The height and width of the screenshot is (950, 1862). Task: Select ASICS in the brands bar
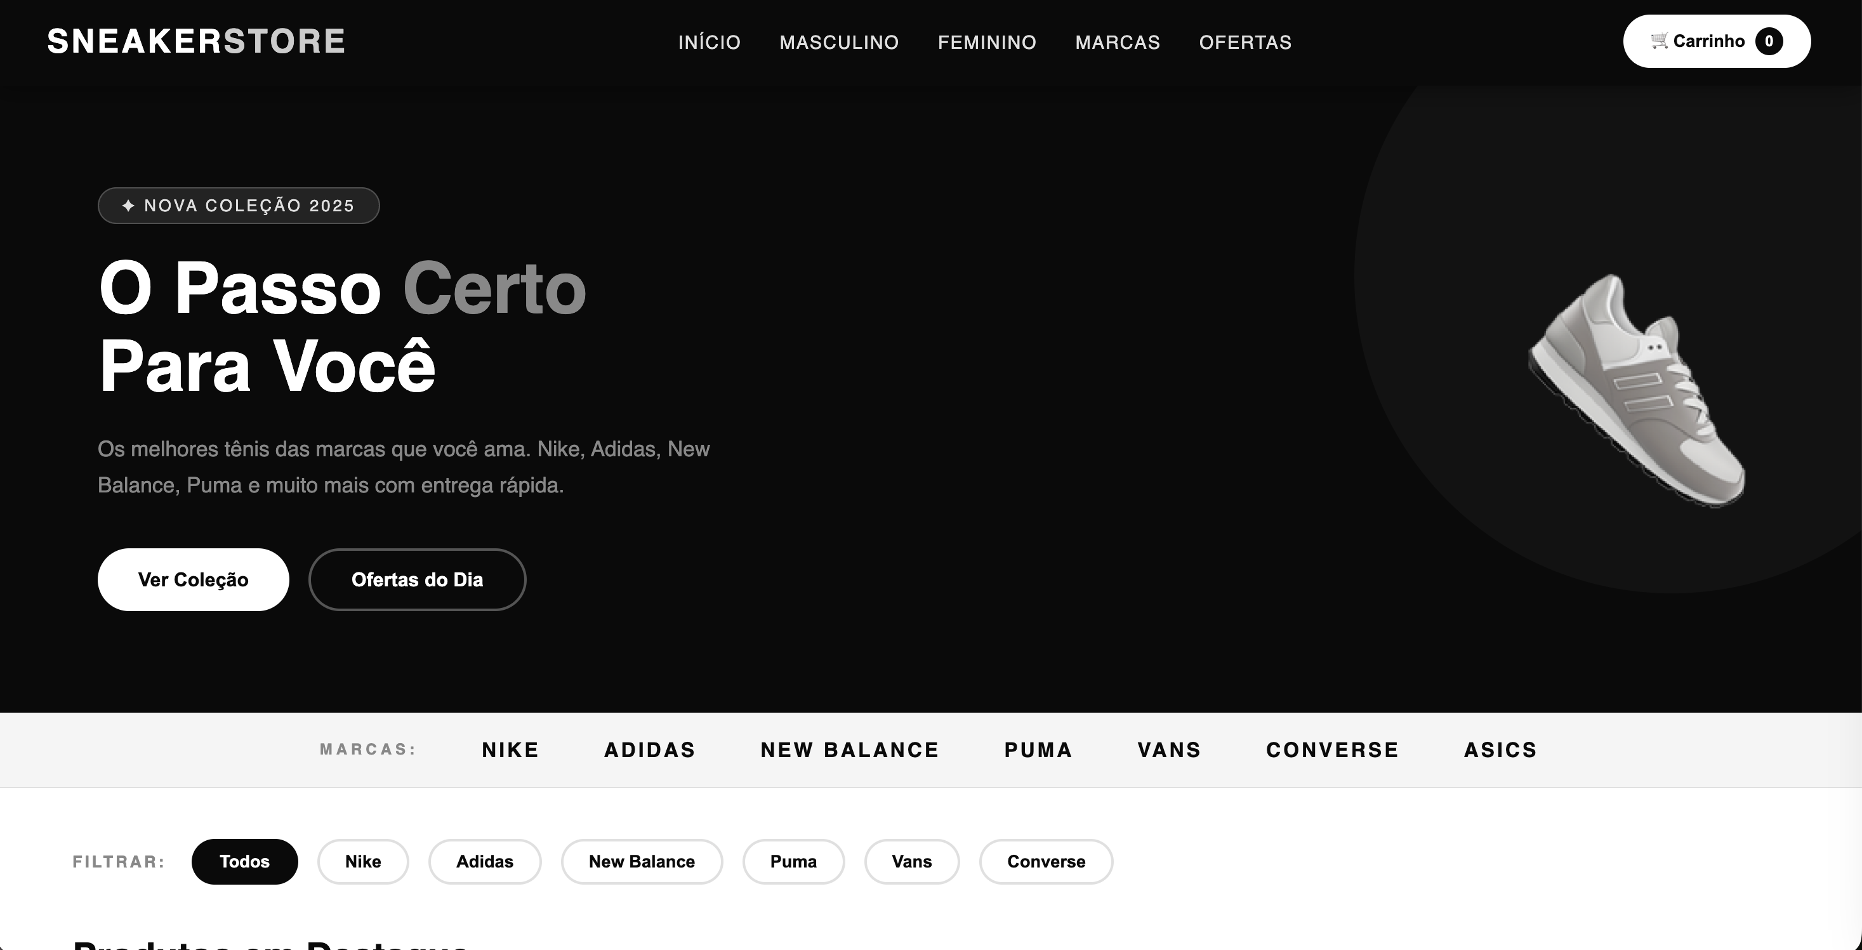coord(1501,749)
